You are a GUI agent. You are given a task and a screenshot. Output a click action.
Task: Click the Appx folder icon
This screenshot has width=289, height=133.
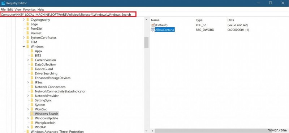pos(32,51)
